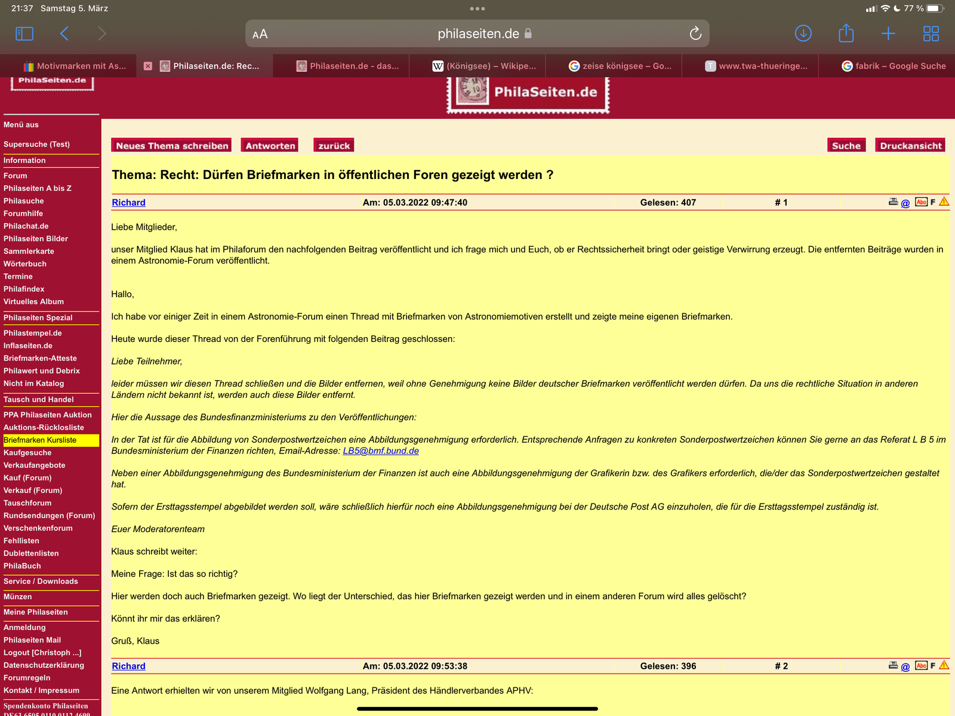Go back with the browser back arrow
Screen dimensions: 955x716
pos(64,33)
